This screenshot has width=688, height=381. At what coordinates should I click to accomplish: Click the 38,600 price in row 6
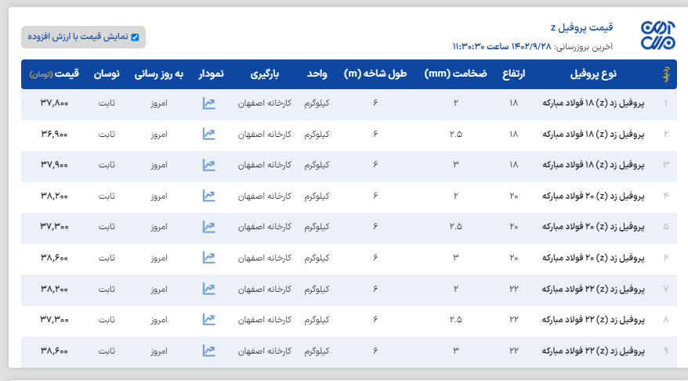[54, 257]
